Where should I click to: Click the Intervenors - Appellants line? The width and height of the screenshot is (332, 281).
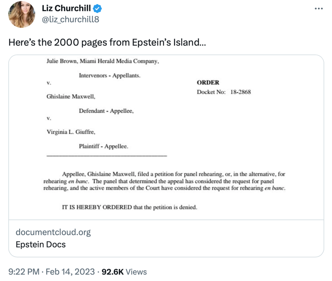pyautogui.click(x=110, y=76)
